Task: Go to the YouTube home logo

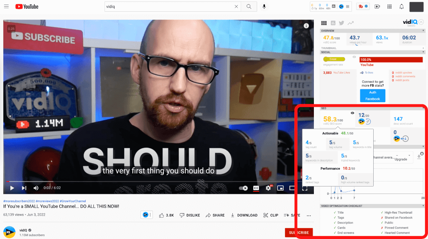Action: click(x=27, y=7)
